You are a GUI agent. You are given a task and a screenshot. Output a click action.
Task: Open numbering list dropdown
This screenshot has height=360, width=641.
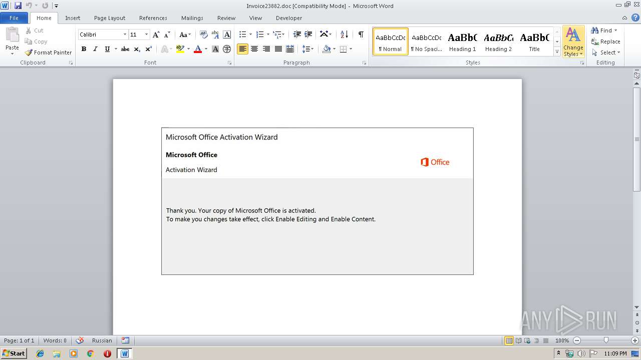click(x=268, y=34)
